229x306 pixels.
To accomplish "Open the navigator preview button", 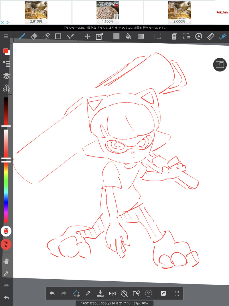I will pyautogui.click(x=220, y=65).
